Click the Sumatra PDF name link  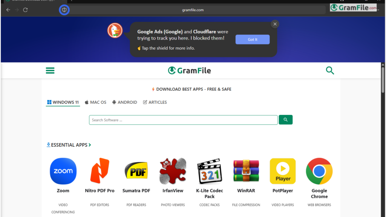(136, 191)
